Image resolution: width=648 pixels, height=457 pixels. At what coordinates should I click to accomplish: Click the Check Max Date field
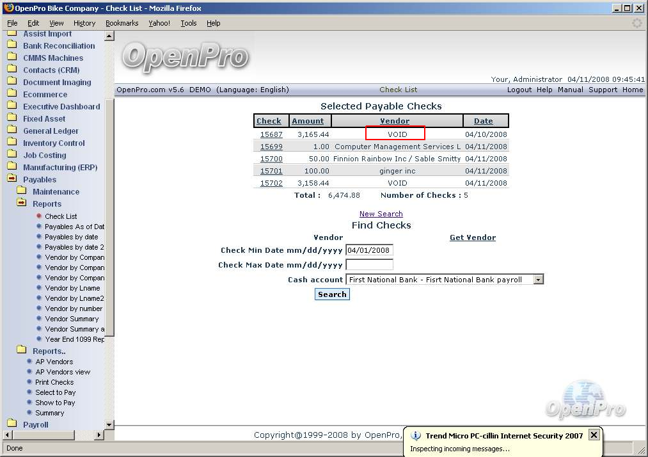pyautogui.click(x=369, y=265)
